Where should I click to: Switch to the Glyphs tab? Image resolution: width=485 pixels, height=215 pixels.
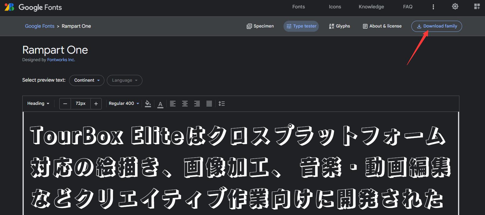pyautogui.click(x=339, y=26)
